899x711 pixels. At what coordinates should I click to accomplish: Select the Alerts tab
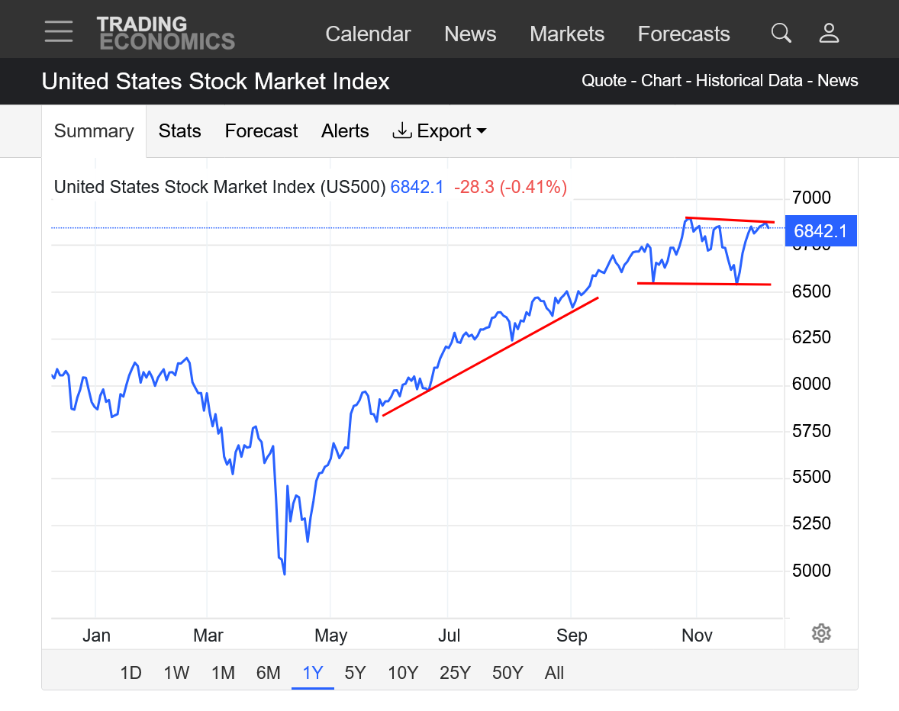pos(345,131)
